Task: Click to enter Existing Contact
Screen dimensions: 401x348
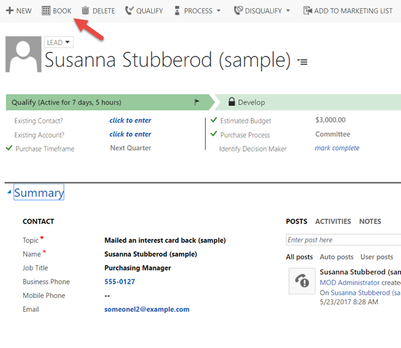Action: point(130,121)
